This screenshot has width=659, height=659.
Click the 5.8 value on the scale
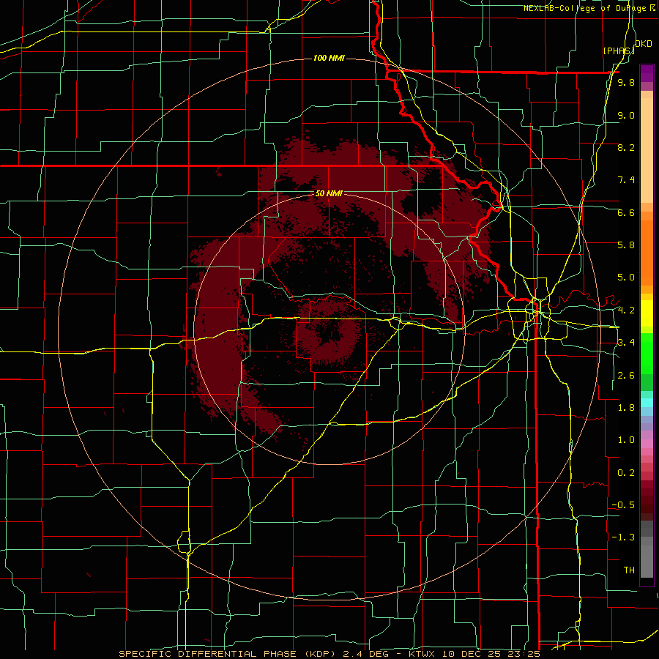coord(626,245)
